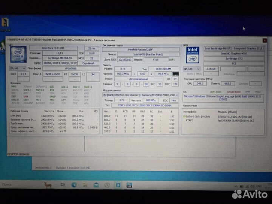
Task: Click the green SATA 6 Gb/s status indicator
Action: [184, 116]
